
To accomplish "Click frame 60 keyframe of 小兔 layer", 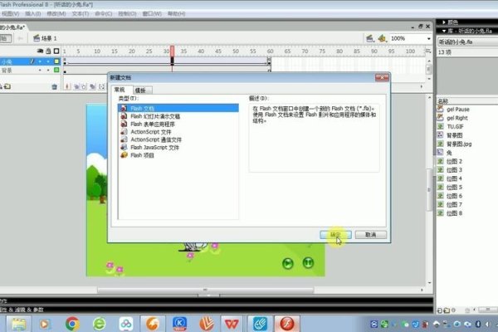I will point(269,61).
